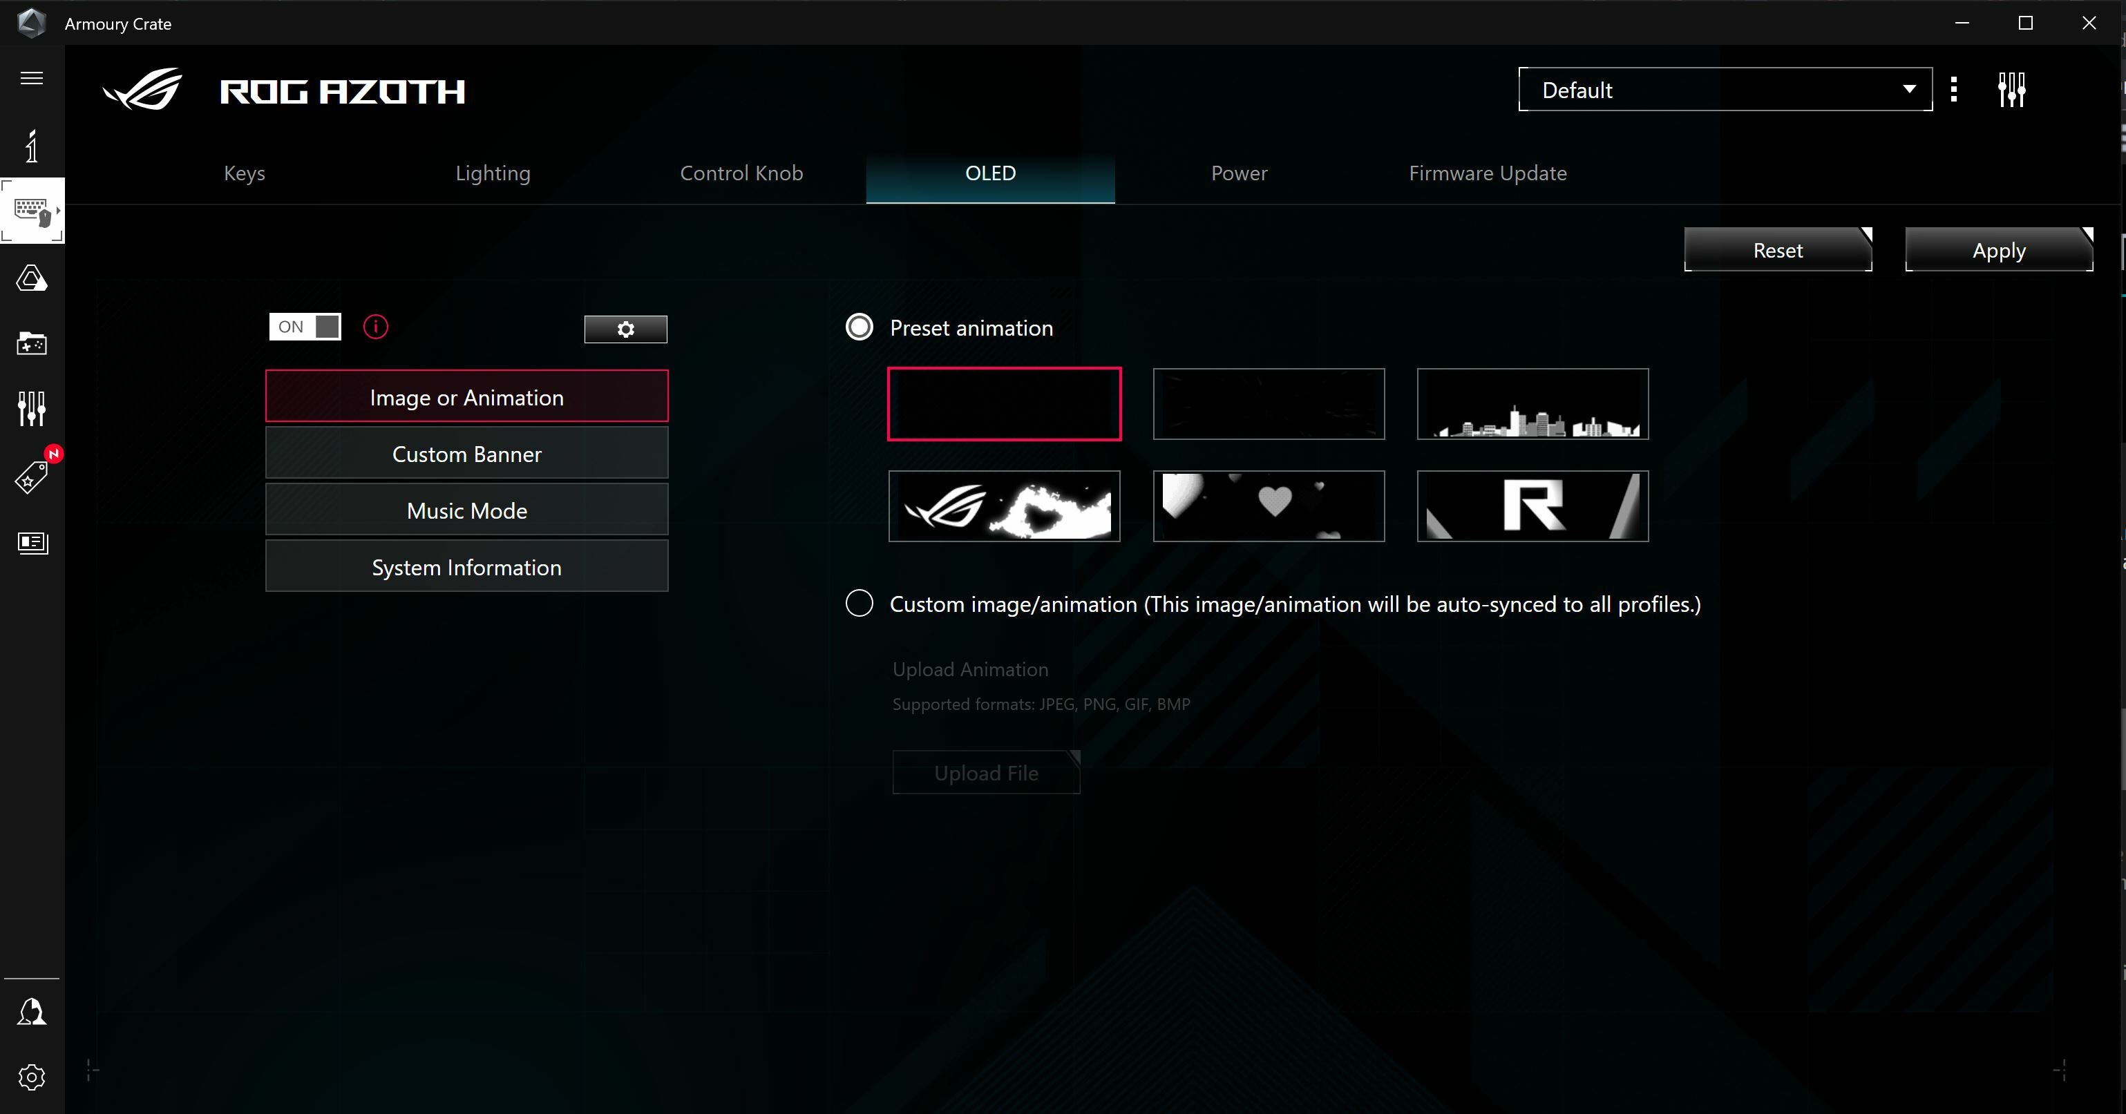Image resolution: width=2126 pixels, height=1114 pixels.
Task: Open the Default profile dropdown
Action: (x=1723, y=89)
